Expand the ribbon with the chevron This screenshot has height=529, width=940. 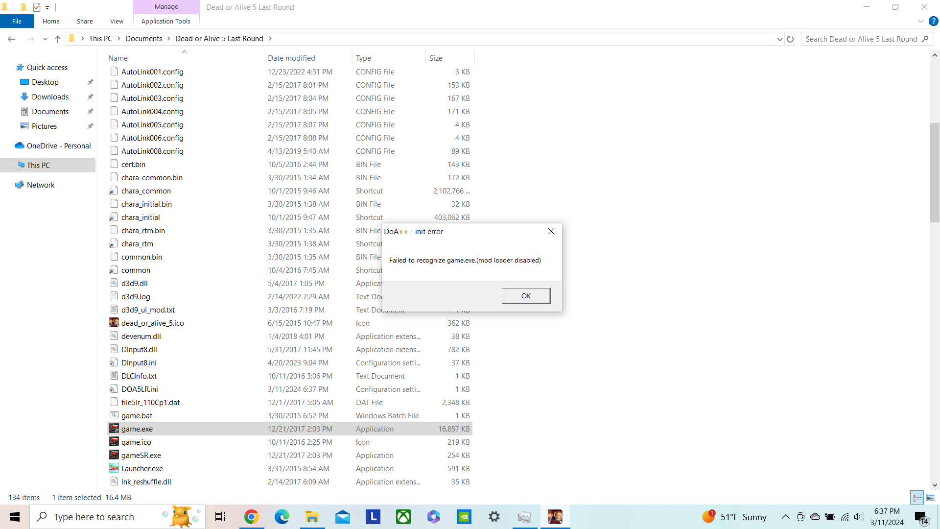click(x=920, y=21)
